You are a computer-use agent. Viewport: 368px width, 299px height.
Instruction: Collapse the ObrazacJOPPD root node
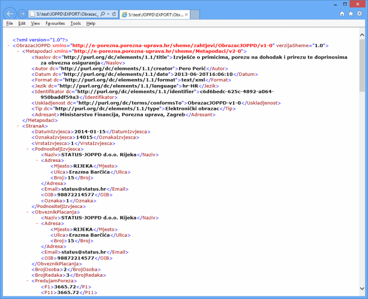pos(9,46)
